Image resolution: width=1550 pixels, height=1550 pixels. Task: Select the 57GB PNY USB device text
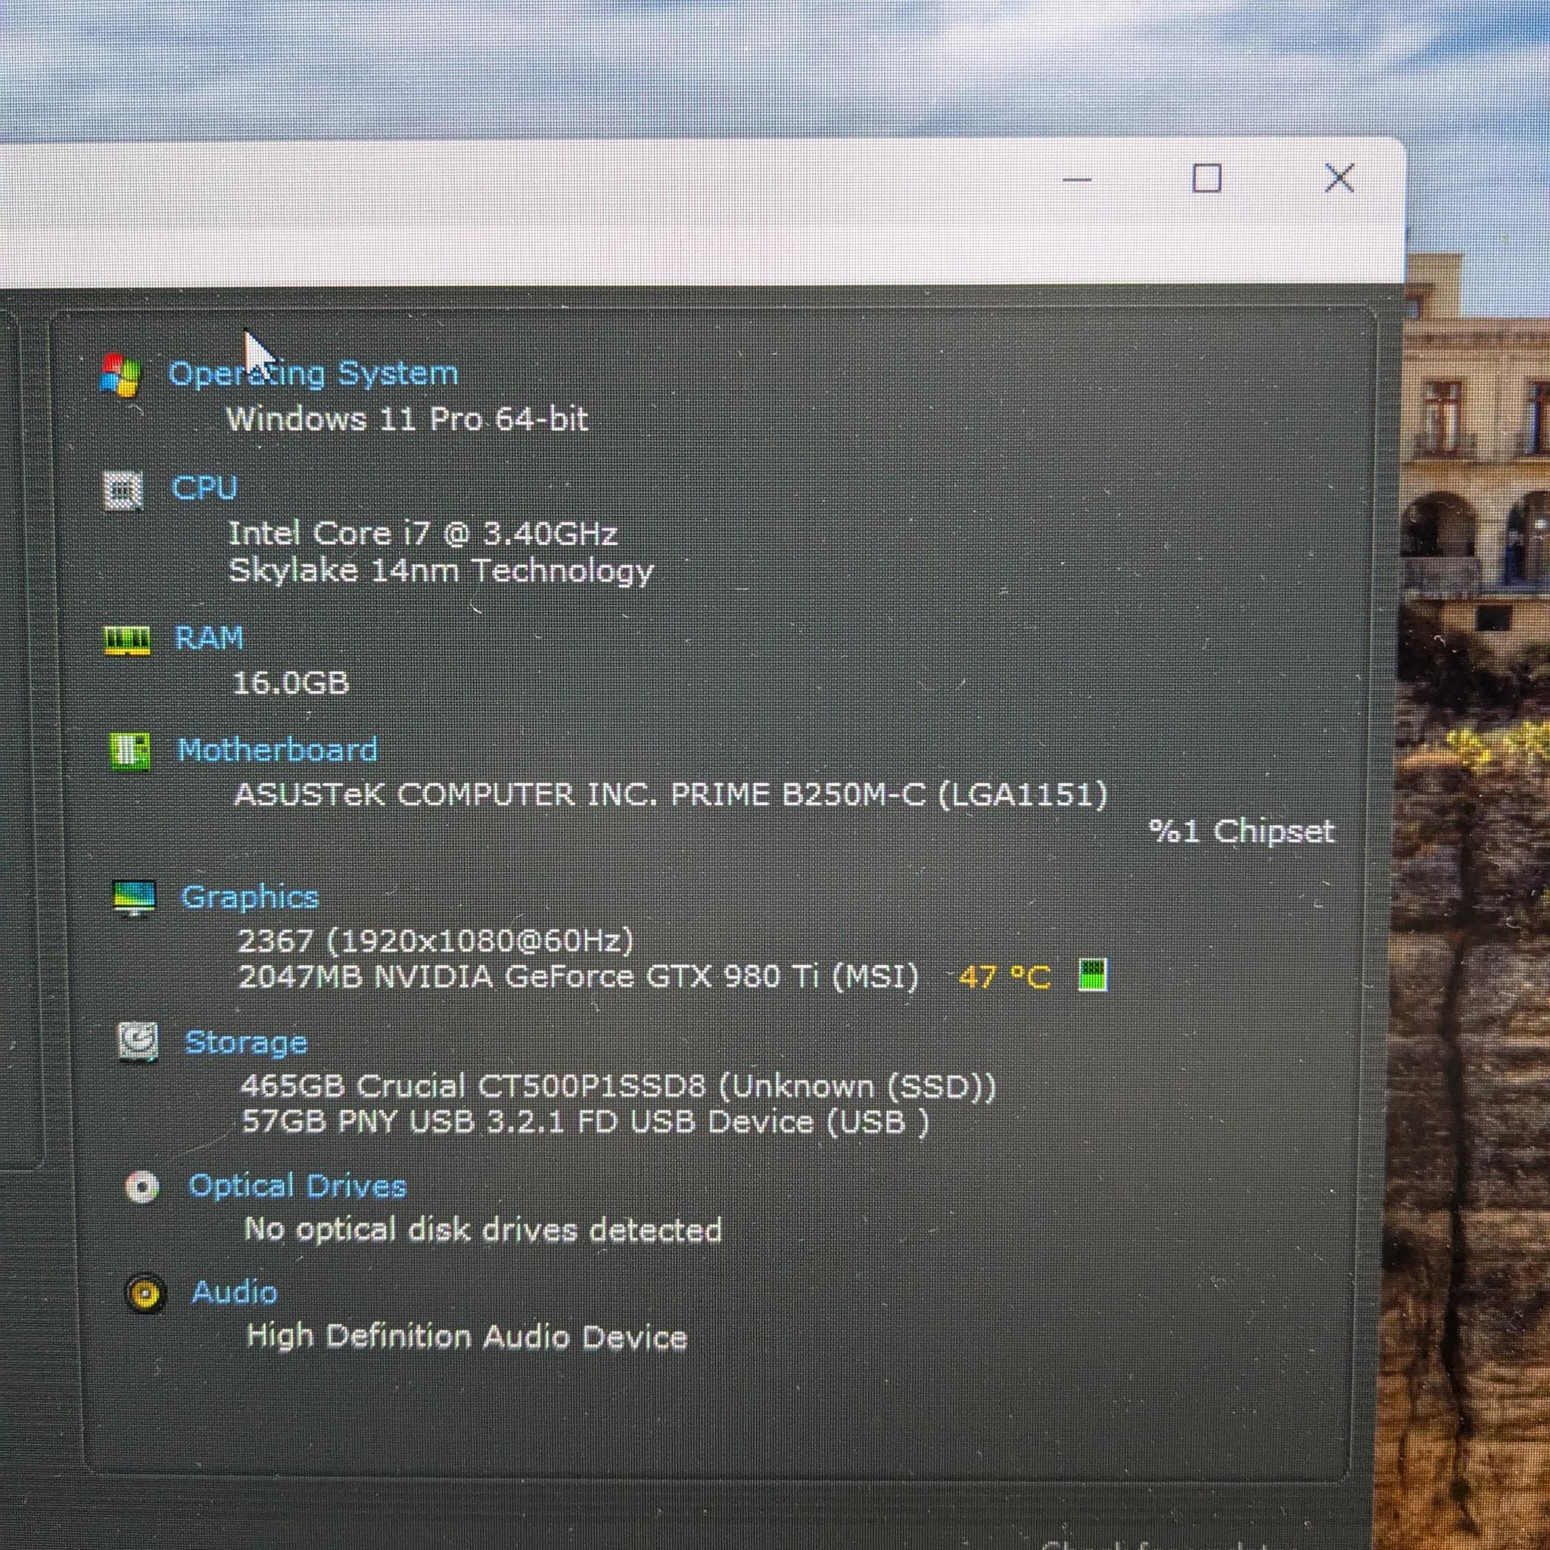tap(586, 1122)
